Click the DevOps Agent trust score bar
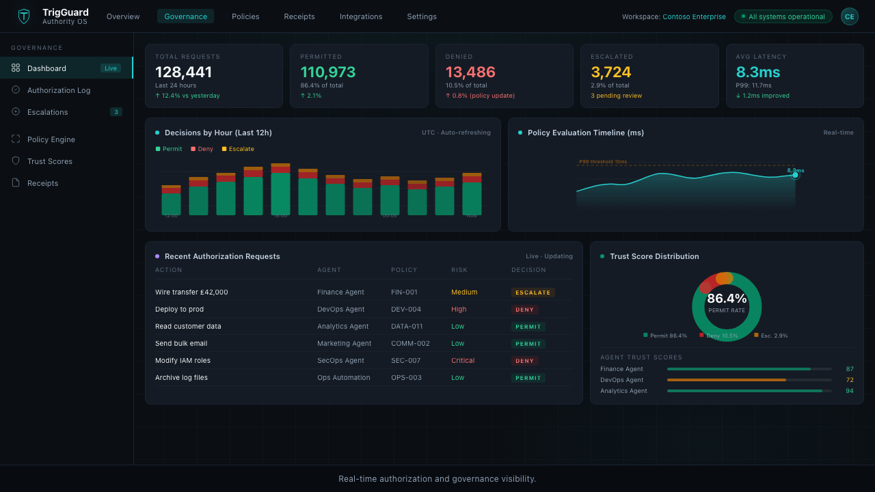 pos(750,380)
